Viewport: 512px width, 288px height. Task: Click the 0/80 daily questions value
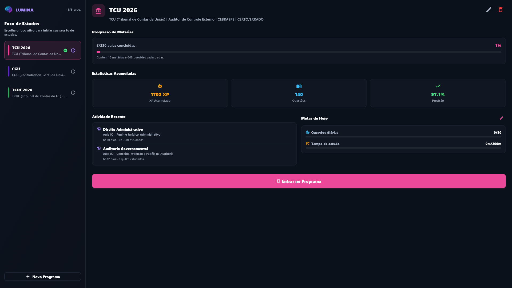point(497,132)
